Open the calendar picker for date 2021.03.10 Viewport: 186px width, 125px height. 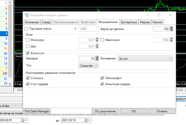[x=87, y=120]
